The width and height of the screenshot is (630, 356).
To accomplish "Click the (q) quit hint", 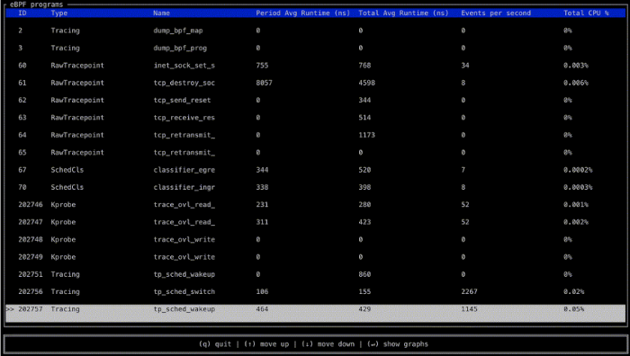I will [x=215, y=344].
